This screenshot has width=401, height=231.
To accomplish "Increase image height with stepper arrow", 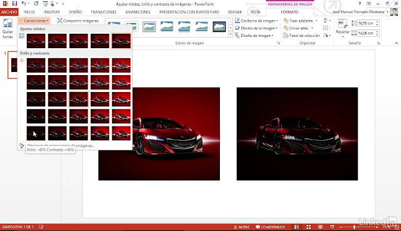I will [377, 22].
